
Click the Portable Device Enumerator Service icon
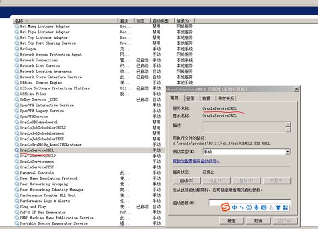click(x=17, y=223)
